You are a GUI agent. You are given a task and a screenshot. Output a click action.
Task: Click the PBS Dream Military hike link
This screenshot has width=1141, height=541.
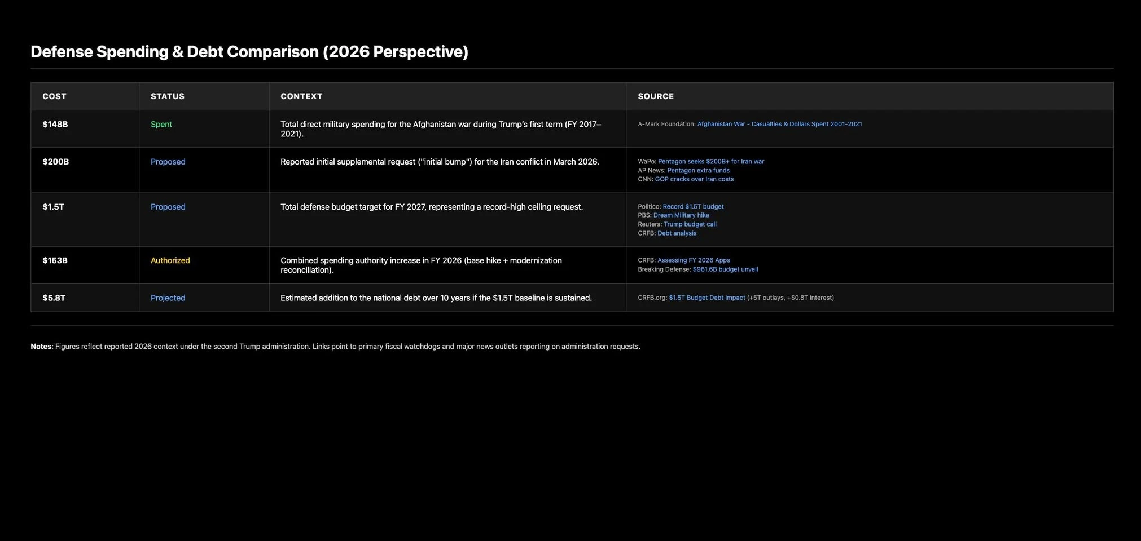681,215
